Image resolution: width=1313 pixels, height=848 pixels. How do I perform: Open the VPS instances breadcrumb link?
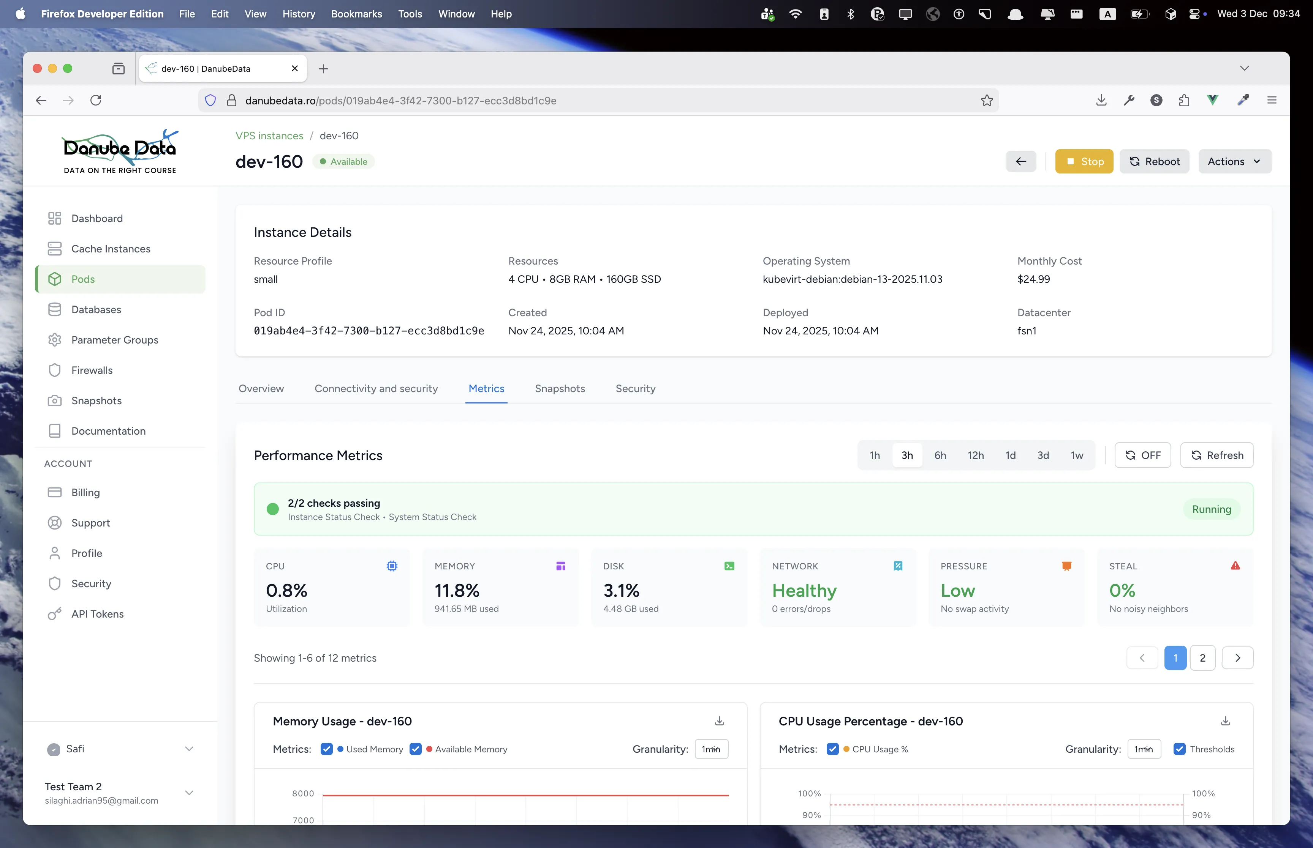269,136
